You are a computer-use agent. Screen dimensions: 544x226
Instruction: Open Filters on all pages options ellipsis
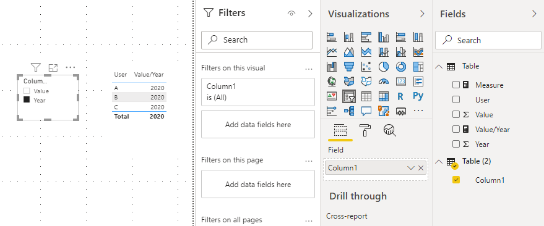coord(309,220)
